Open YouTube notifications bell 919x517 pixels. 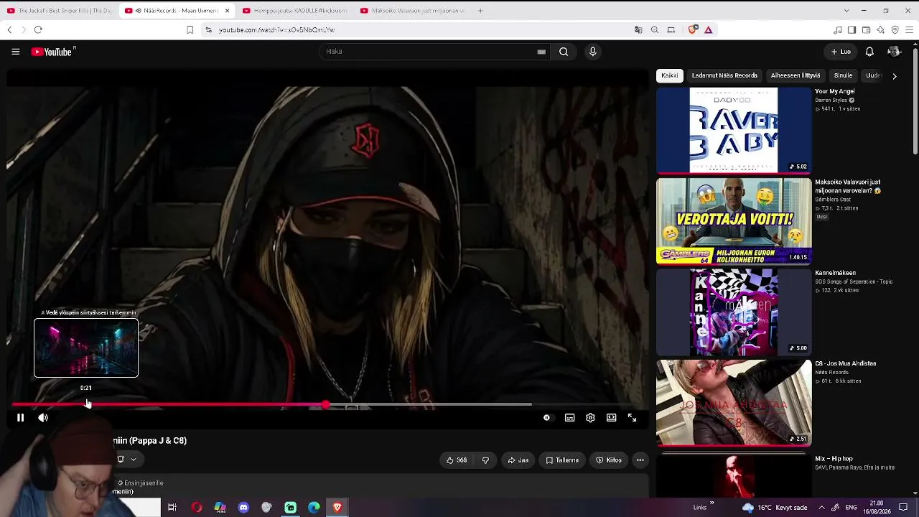(x=869, y=52)
